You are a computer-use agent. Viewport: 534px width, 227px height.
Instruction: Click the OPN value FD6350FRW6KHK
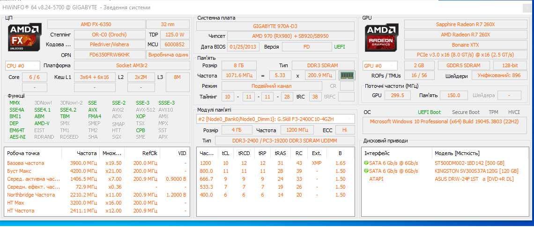pos(109,55)
